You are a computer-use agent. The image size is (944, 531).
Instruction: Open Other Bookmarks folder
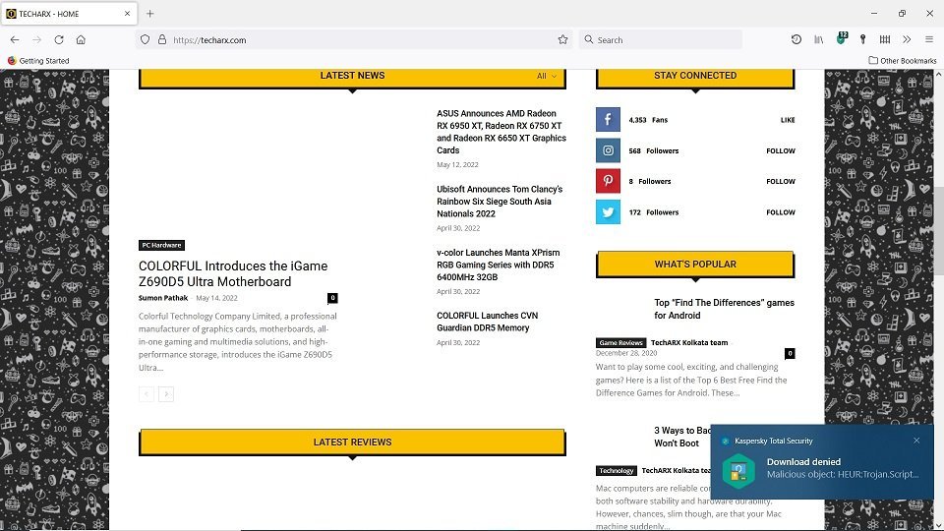pos(903,60)
